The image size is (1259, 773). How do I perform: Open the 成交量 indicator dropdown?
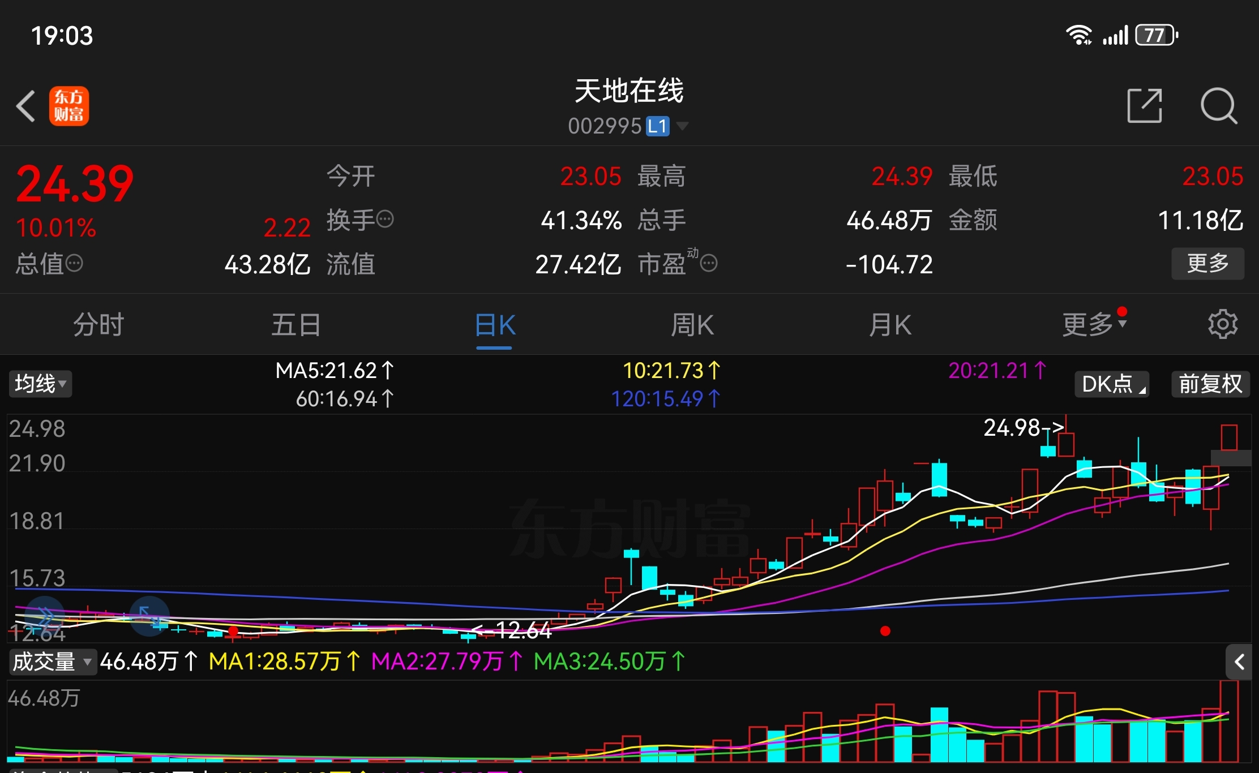coord(52,662)
